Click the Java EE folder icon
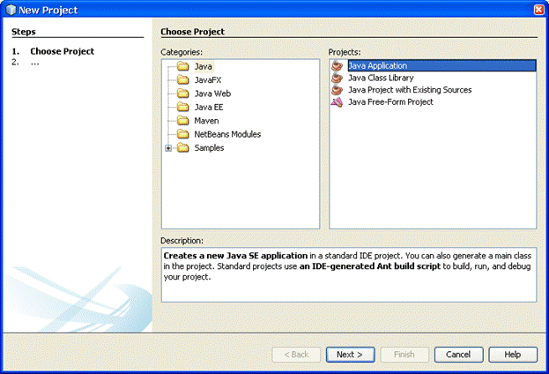 click(182, 107)
